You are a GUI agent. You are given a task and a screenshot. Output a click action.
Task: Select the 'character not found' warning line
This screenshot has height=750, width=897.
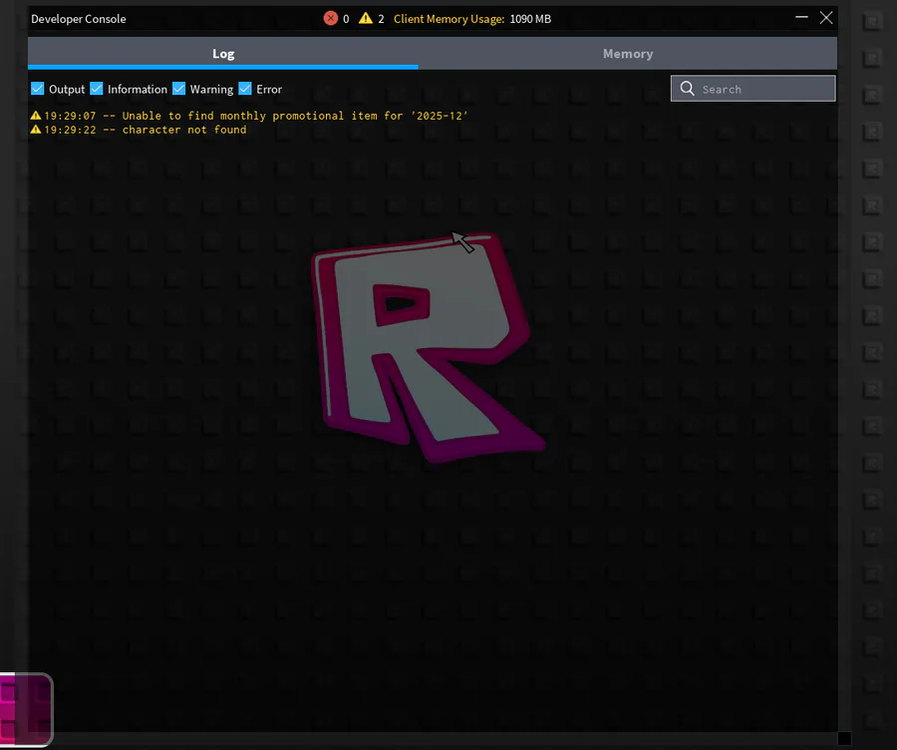pos(139,130)
